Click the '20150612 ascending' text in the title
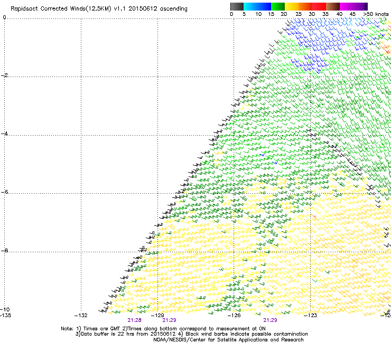 tap(158, 9)
